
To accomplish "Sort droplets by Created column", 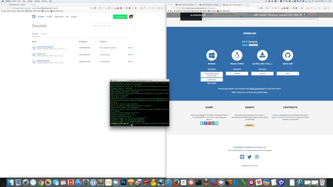I will (x=104, y=42).
